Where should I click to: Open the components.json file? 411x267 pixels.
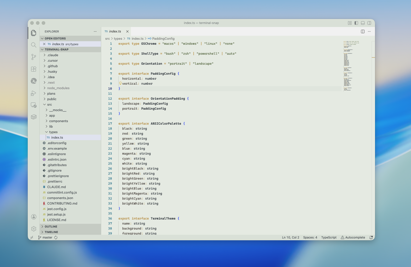(70, 198)
